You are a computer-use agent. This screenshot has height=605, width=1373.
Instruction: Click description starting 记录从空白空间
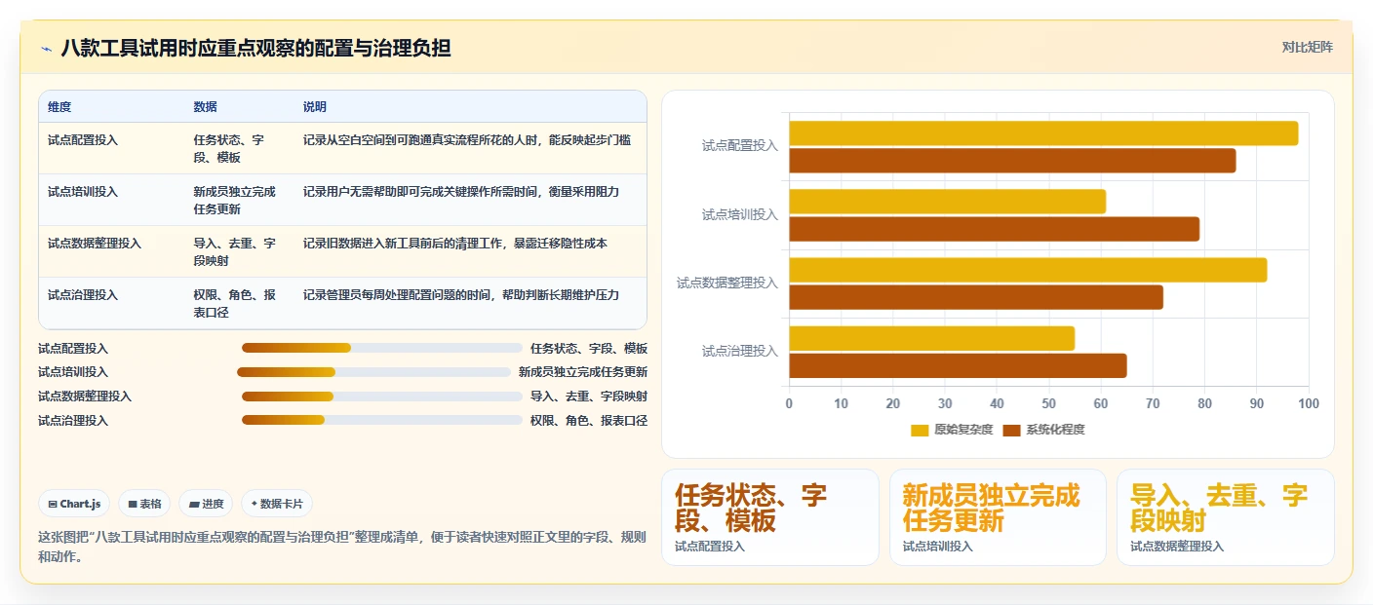click(466, 140)
